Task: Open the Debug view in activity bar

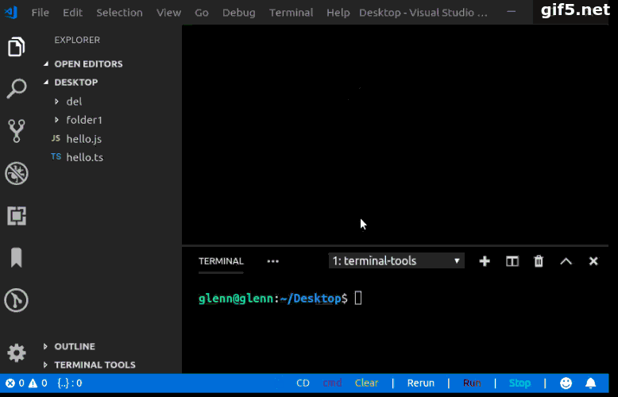Action: pos(17,173)
